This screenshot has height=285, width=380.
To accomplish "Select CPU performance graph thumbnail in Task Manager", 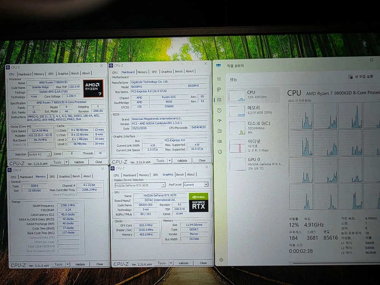I will 237,95.
